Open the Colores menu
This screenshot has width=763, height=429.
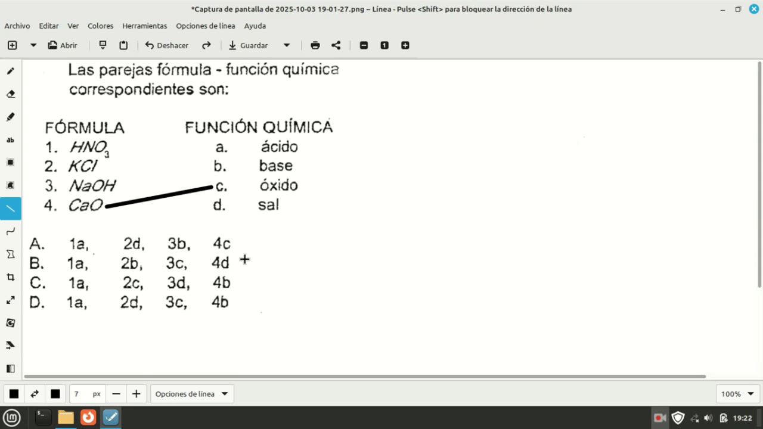pyautogui.click(x=101, y=26)
